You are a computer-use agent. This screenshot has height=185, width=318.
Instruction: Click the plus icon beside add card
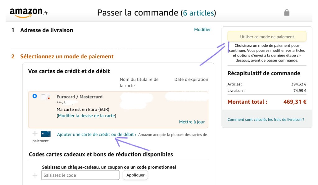[x=35, y=134]
